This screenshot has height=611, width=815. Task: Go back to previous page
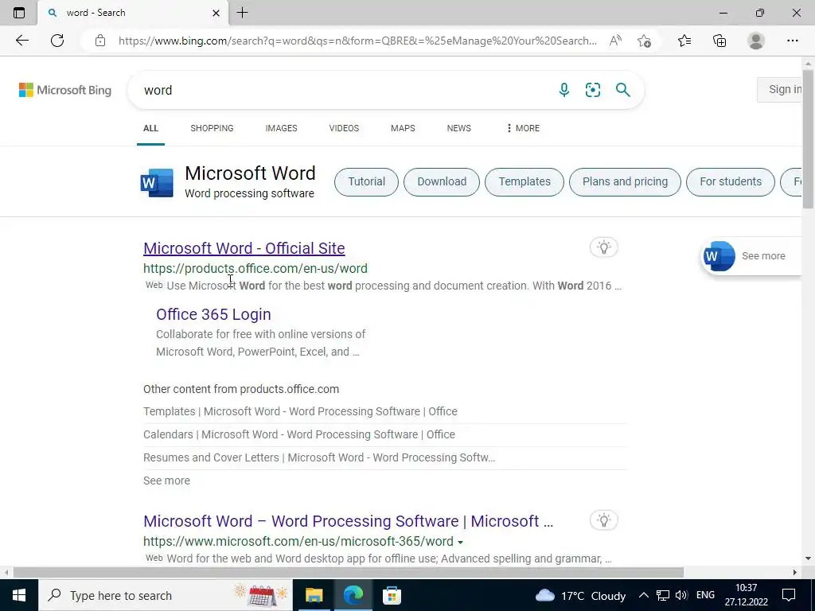click(x=21, y=41)
